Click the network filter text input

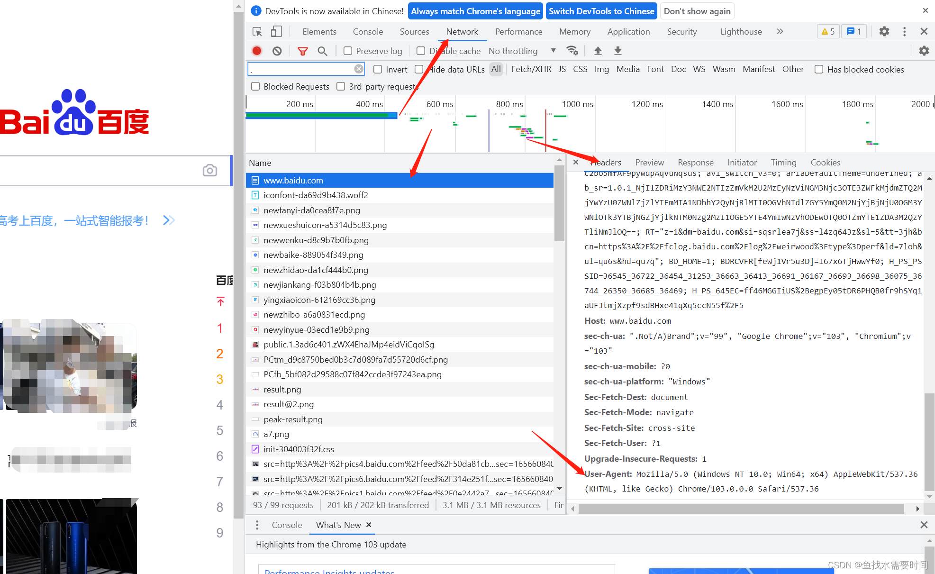click(x=301, y=70)
